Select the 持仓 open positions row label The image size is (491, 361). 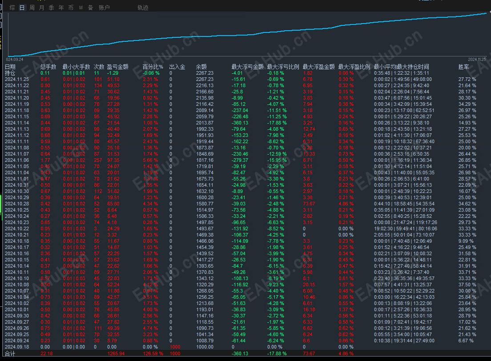[10, 73]
